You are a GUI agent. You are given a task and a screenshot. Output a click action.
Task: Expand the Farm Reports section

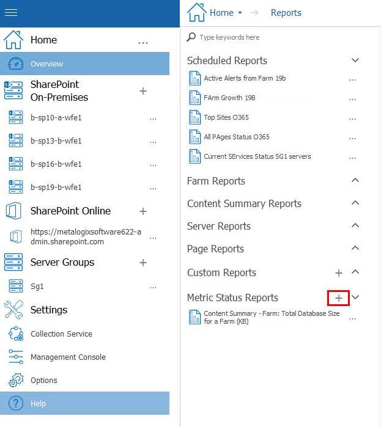click(x=355, y=180)
